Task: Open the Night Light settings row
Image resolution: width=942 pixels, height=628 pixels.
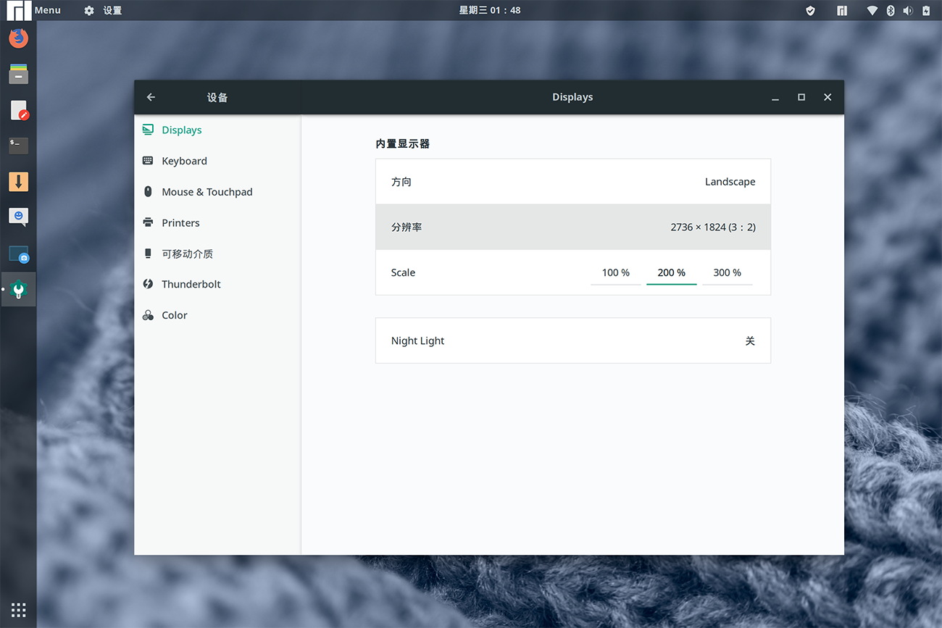Action: 572,340
